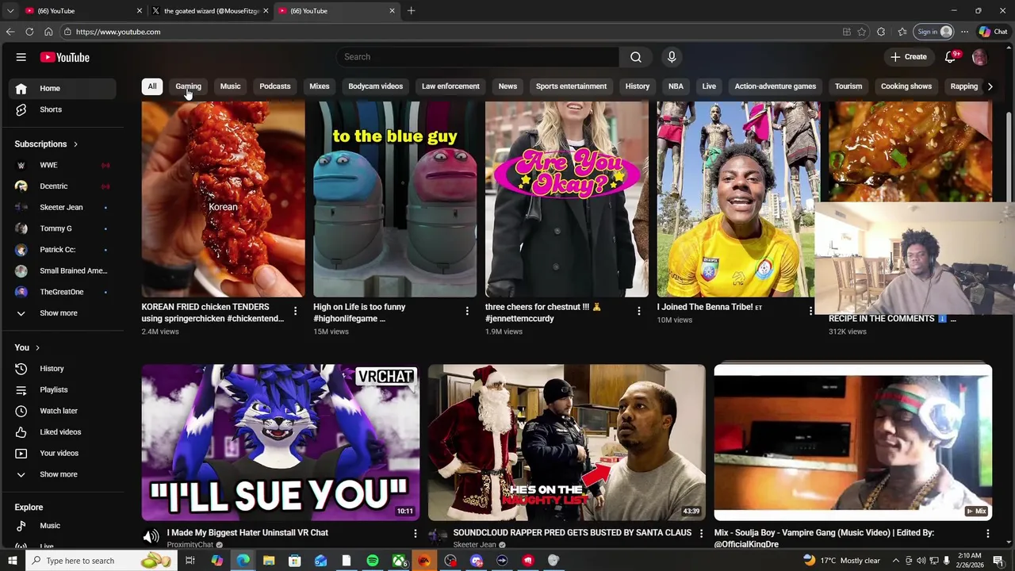Open the account avatar menu

[x=979, y=57]
